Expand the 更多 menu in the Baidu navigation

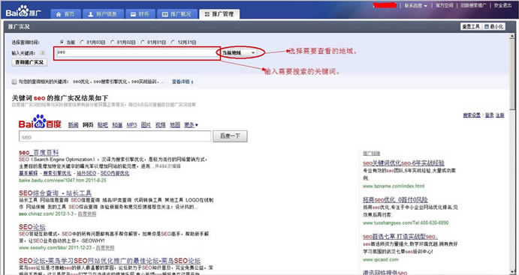pyautogui.click(x=191, y=125)
